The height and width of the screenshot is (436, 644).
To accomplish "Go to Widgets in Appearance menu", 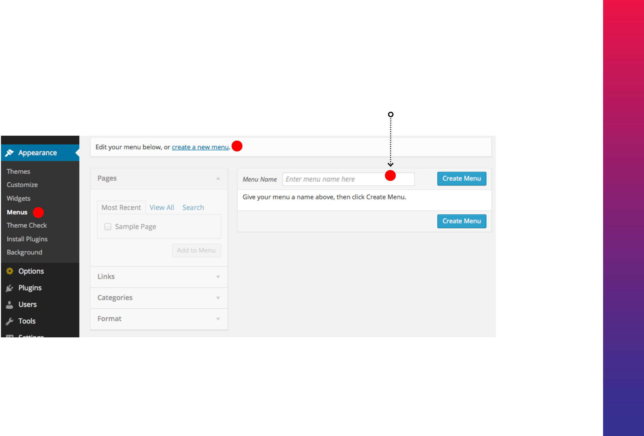I will click(x=19, y=198).
